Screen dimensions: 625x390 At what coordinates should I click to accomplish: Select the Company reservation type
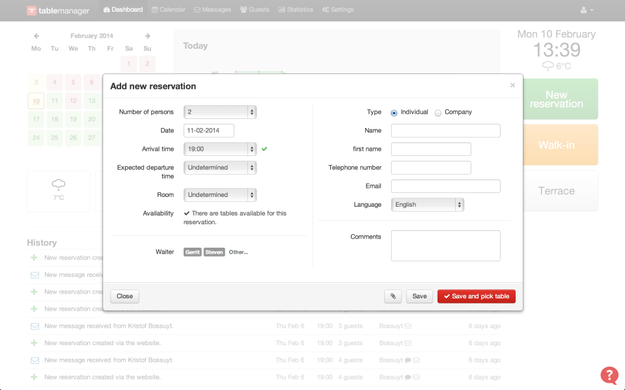pyautogui.click(x=437, y=112)
